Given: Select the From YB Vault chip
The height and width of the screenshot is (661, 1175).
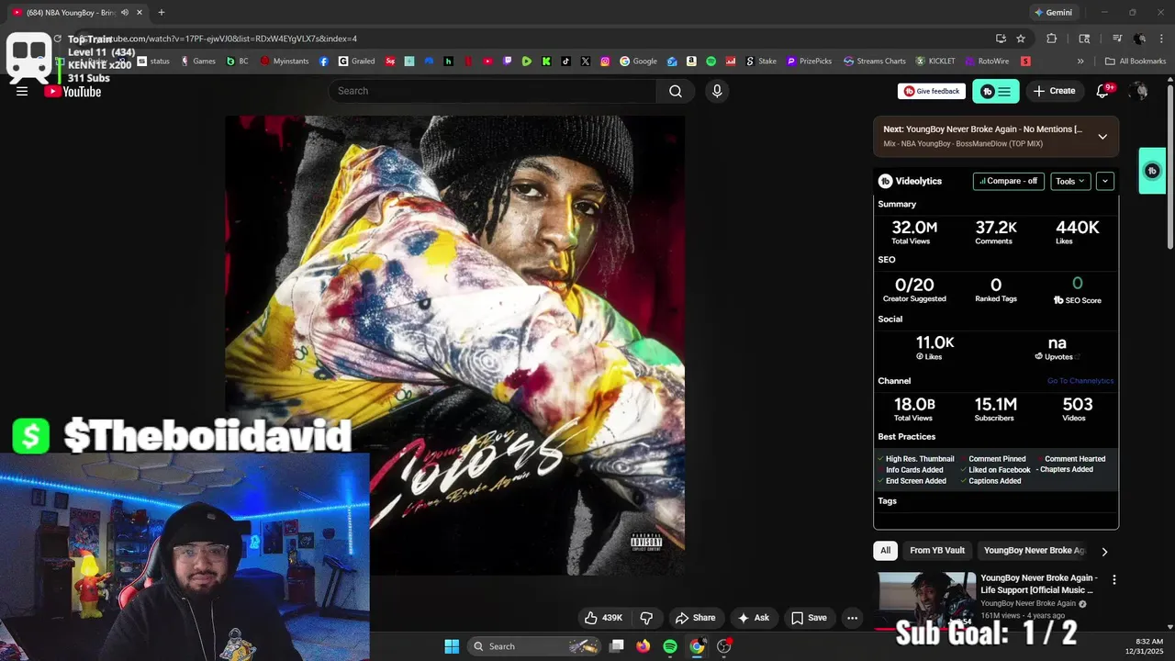Looking at the screenshot, I should point(937,550).
